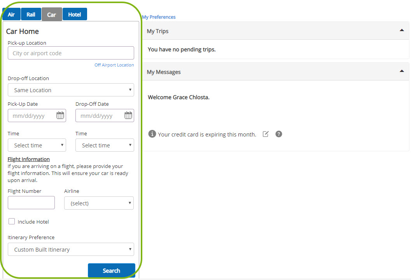Screen dimensions: 411x280
Task: Open the Off Airport Location link
Action: pyautogui.click(x=114, y=65)
